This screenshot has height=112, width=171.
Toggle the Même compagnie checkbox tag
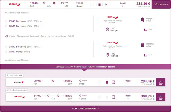pos(17,90)
